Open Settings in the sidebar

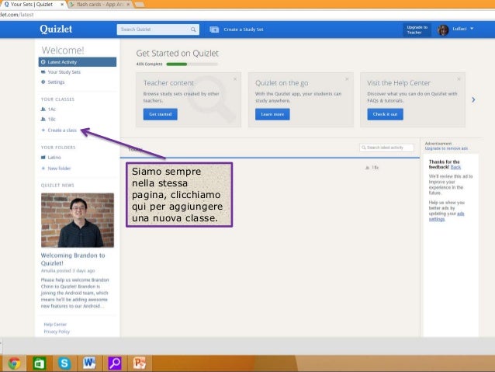pyautogui.click(x=56, y=82)
